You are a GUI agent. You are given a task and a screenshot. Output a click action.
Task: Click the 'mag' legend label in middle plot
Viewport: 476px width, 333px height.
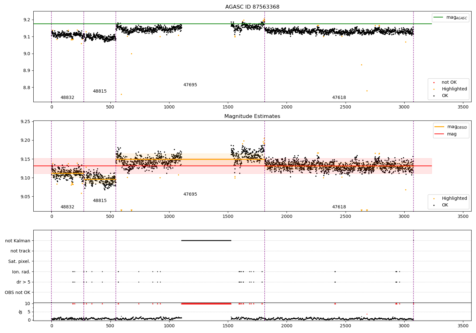452,134
